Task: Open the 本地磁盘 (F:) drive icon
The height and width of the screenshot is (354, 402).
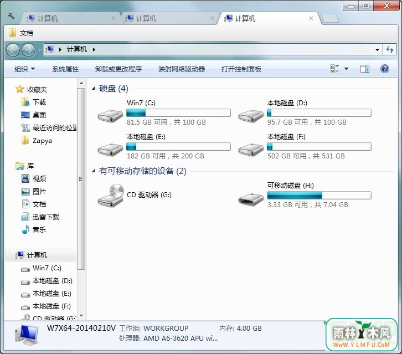Action: tap(251, 149)
